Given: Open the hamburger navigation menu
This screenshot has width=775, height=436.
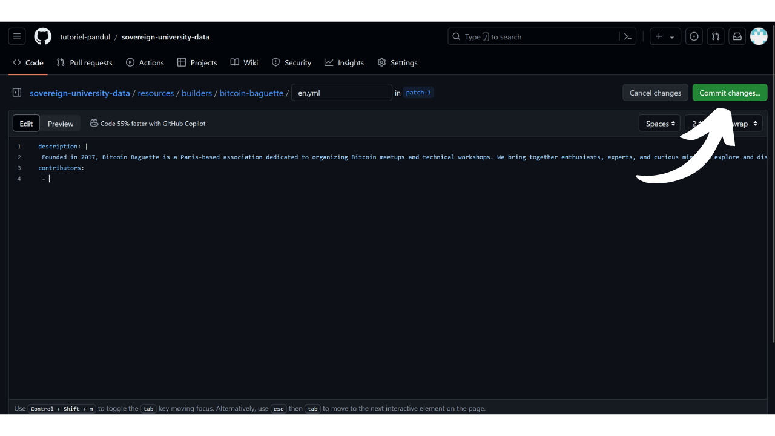Looking at the screenshot, I should [17, 36].
